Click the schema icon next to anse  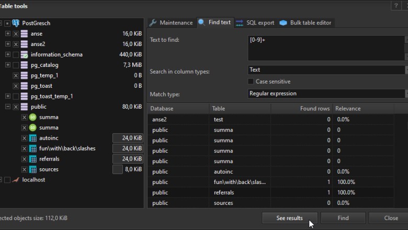click(24, 33)
